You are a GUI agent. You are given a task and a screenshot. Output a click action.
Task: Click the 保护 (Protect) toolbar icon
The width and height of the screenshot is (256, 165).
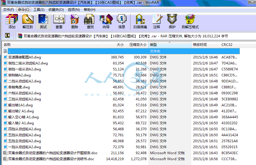pos(172,22)
